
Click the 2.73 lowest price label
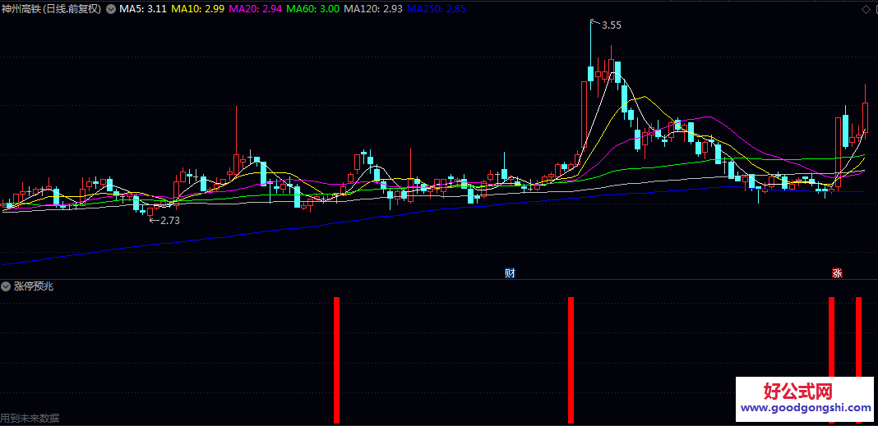coord(170,220)
